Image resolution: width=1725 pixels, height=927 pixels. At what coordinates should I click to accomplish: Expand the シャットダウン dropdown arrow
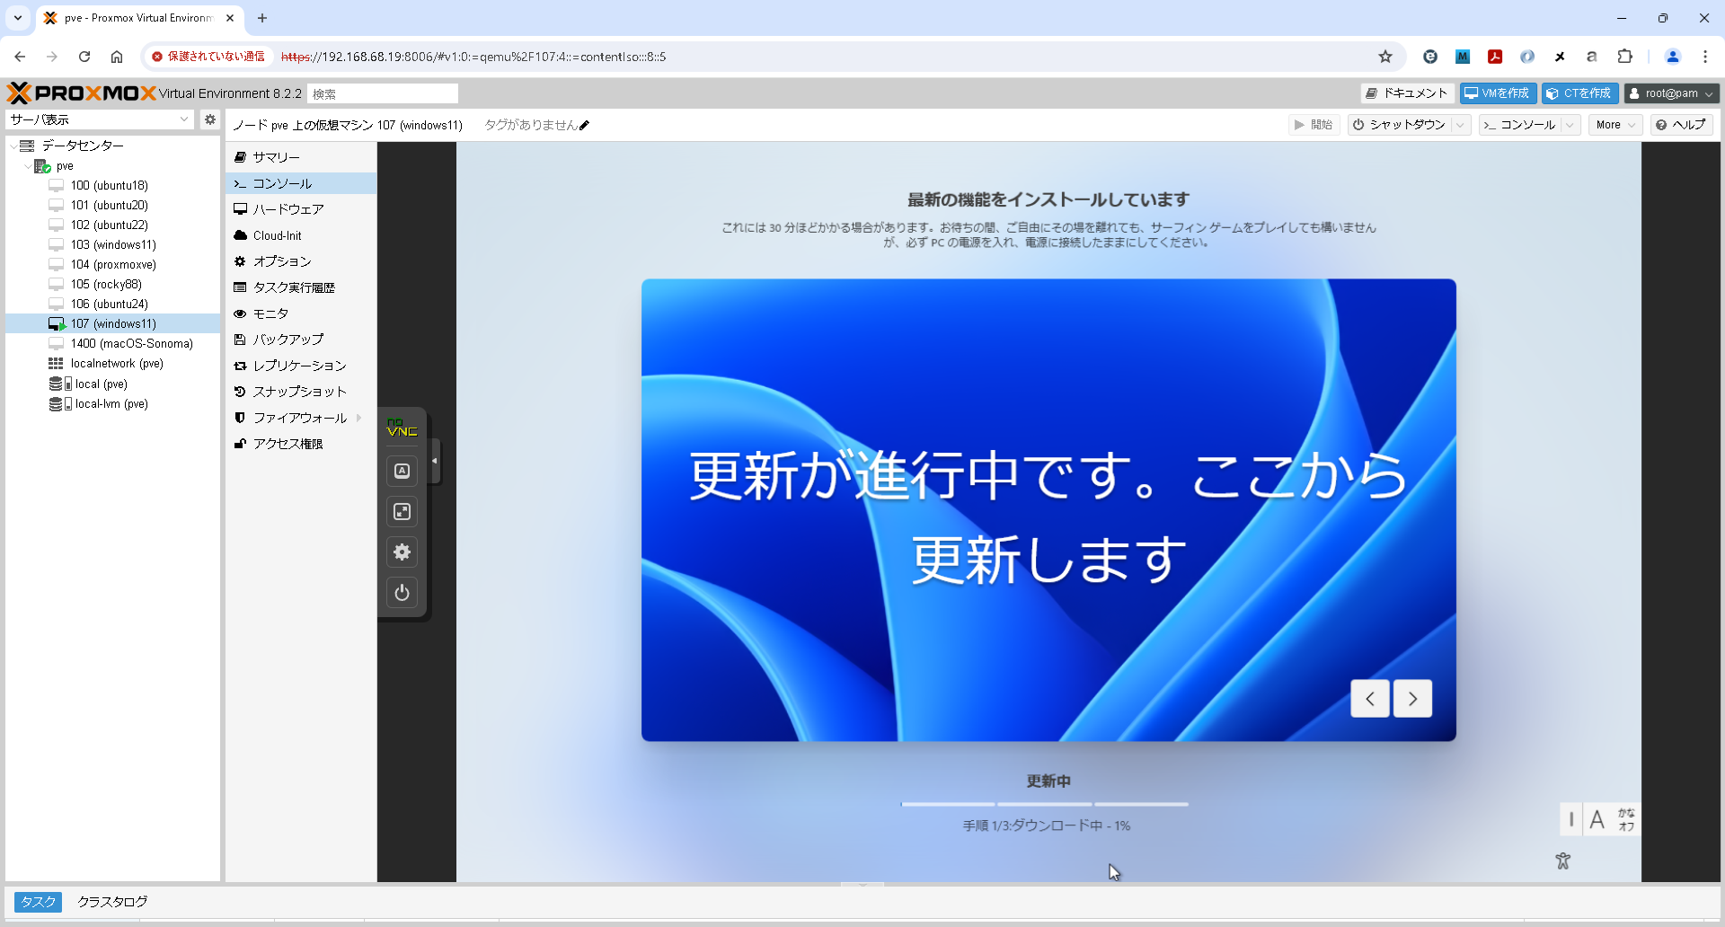[1461, 125]
